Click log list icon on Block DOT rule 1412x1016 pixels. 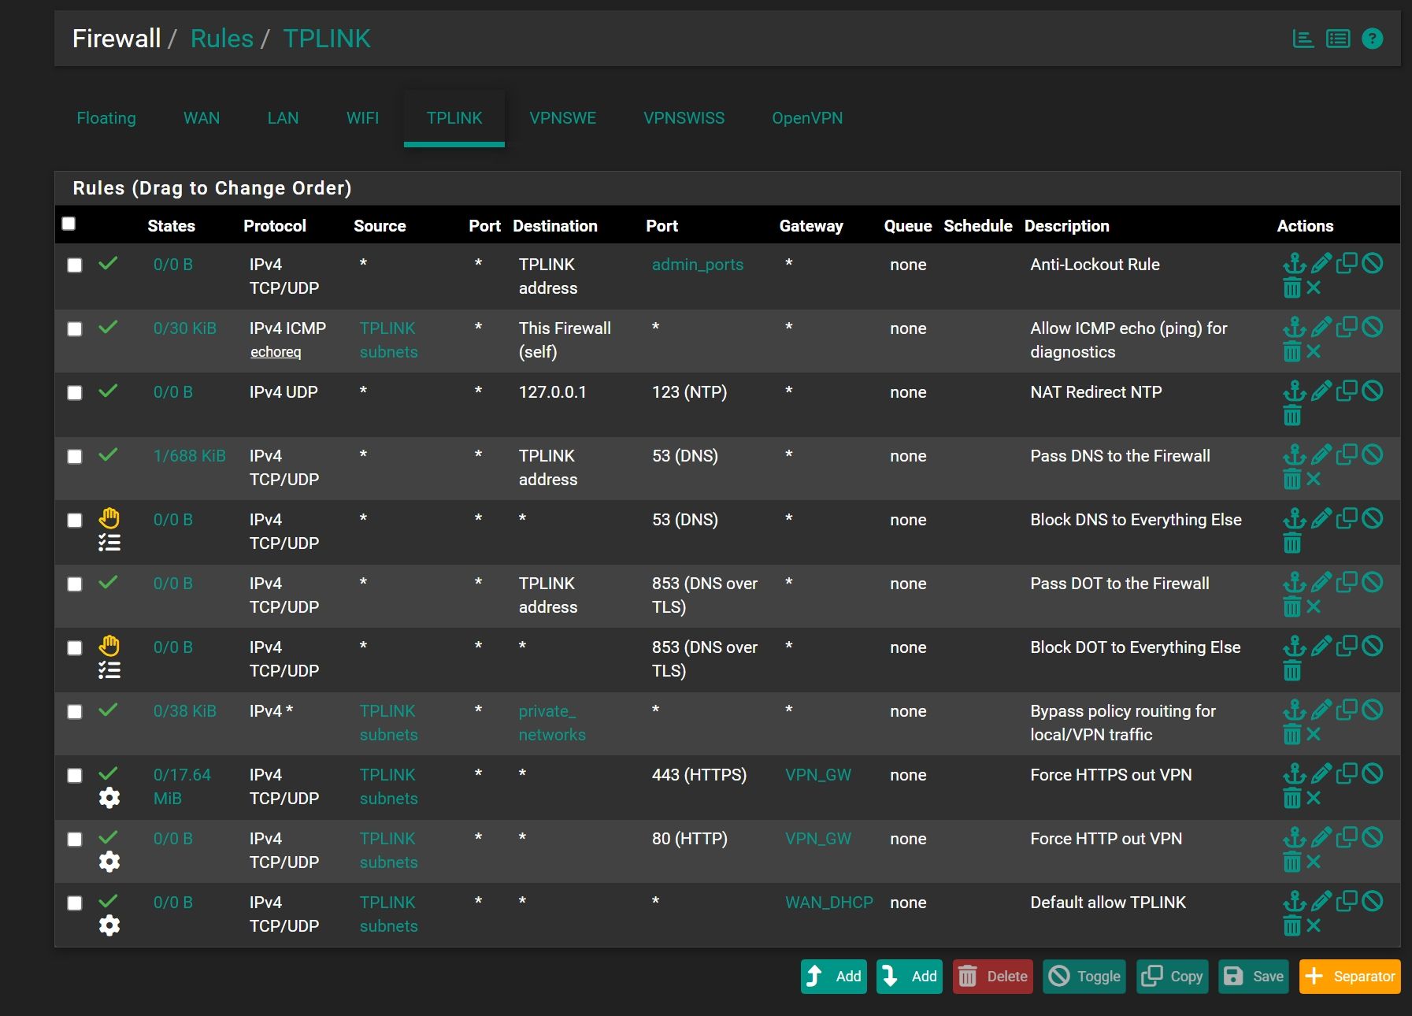pyautogui.click(x=109, y=670)
